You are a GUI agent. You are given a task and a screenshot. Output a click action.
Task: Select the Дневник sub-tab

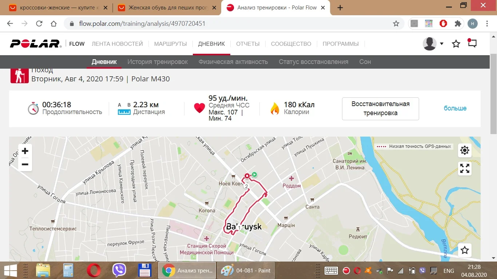[x=104, y=62]
